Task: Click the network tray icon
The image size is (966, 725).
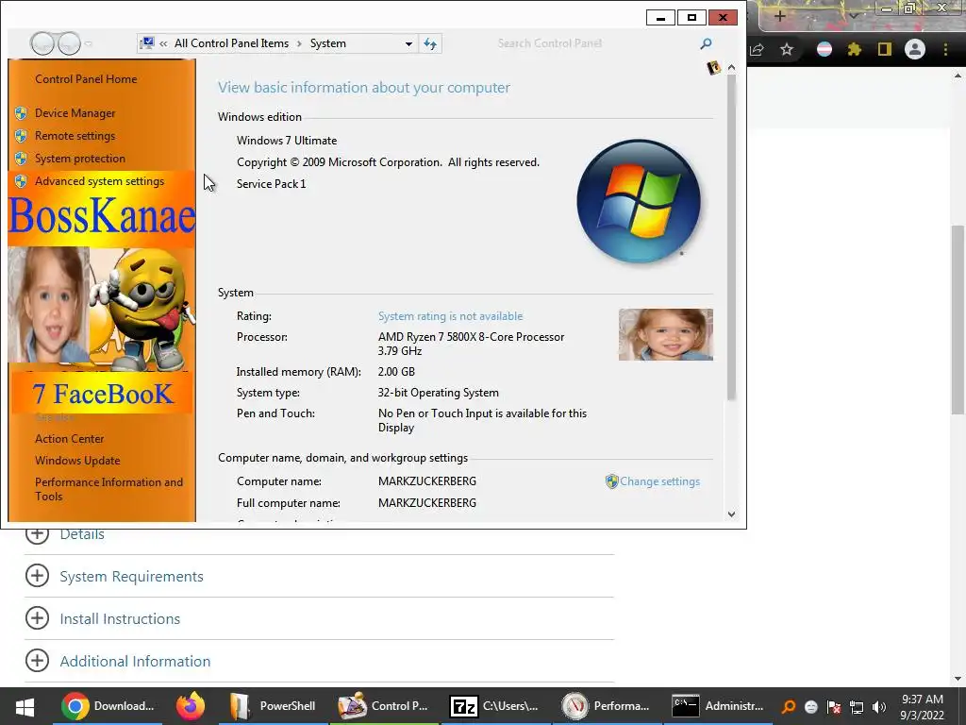Action: click(857, 707)
